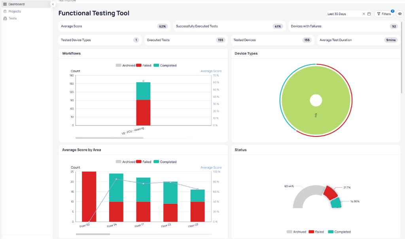The height and width of the screenshot is (239, 405).
Task: Click Average Score by Area horizontal scrollbar
Action: [93, 234]
